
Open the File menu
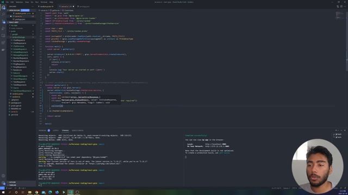(x=7, y=2)
